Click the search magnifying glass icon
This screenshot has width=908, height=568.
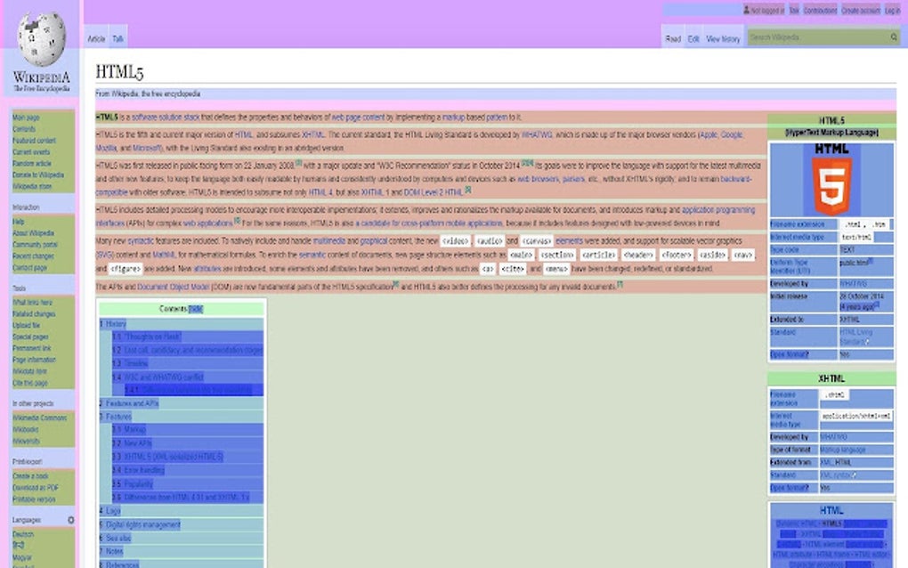pos(894,37)
